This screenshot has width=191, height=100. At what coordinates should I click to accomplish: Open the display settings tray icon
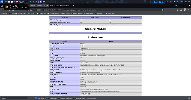click(x=167, y=2)
